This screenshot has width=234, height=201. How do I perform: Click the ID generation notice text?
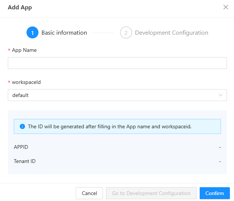click(x=110, y=126)
